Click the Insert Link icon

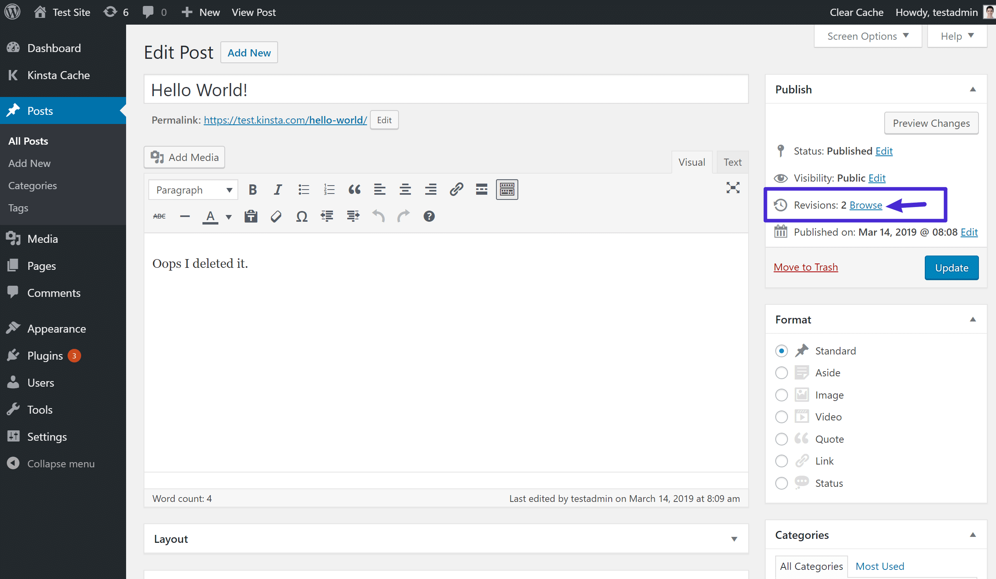click(456, 190)
